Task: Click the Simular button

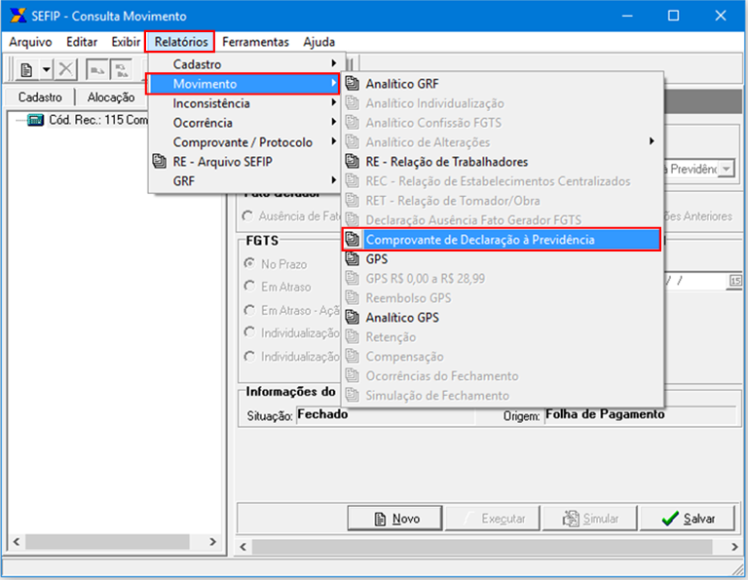Action: point(590,519)
